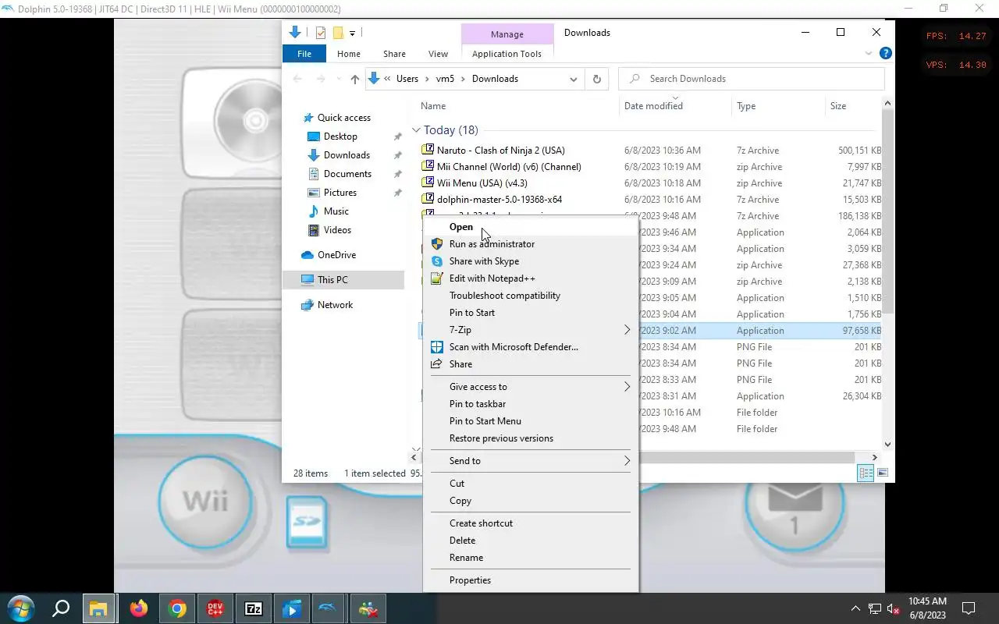Choose Edit with Notepad++
This screenshot has width=999, height=624.
531,278
